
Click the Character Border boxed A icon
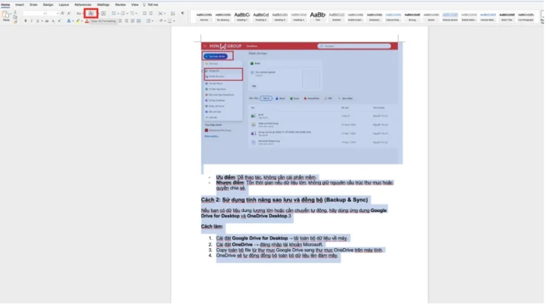pos(104,13)
